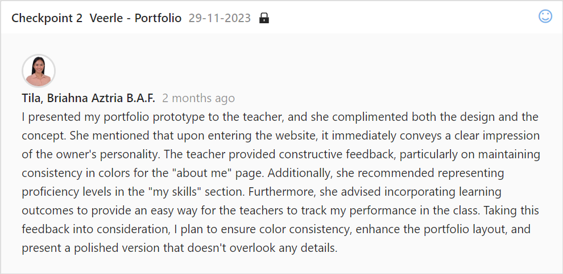Click the smiley face icon

545,16
